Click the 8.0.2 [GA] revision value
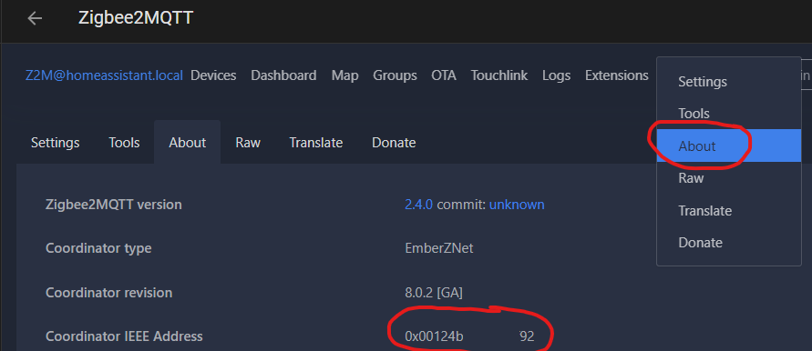Screen dimensions: 812x351 pyautogui.click(x=434, y=293)
